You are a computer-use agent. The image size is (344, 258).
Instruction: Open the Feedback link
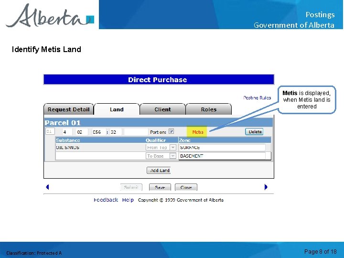[106, 200]
